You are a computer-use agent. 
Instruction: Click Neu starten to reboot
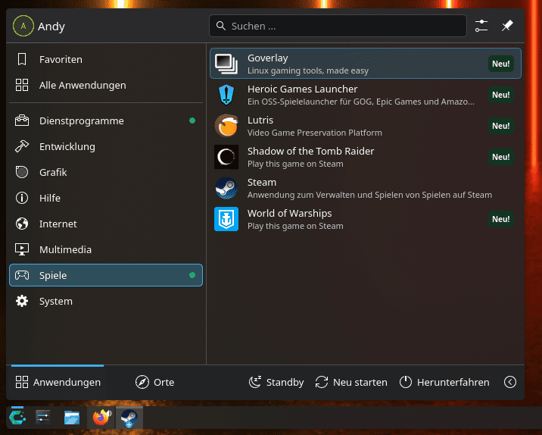351,382
